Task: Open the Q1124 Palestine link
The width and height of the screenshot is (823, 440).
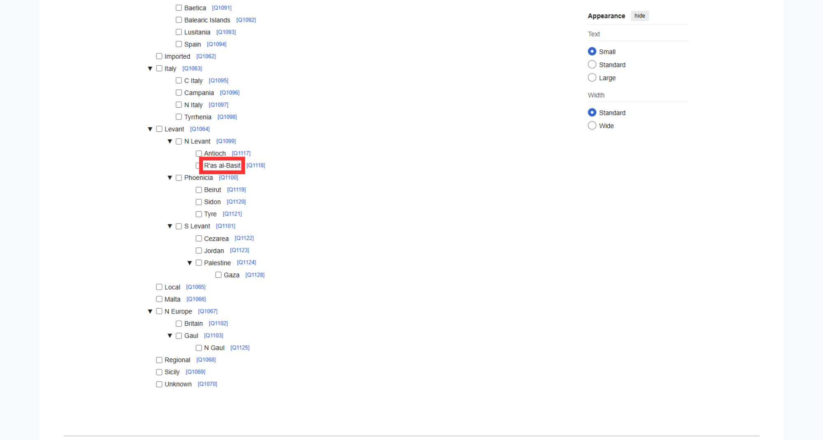Action: (x=246, y=263)
